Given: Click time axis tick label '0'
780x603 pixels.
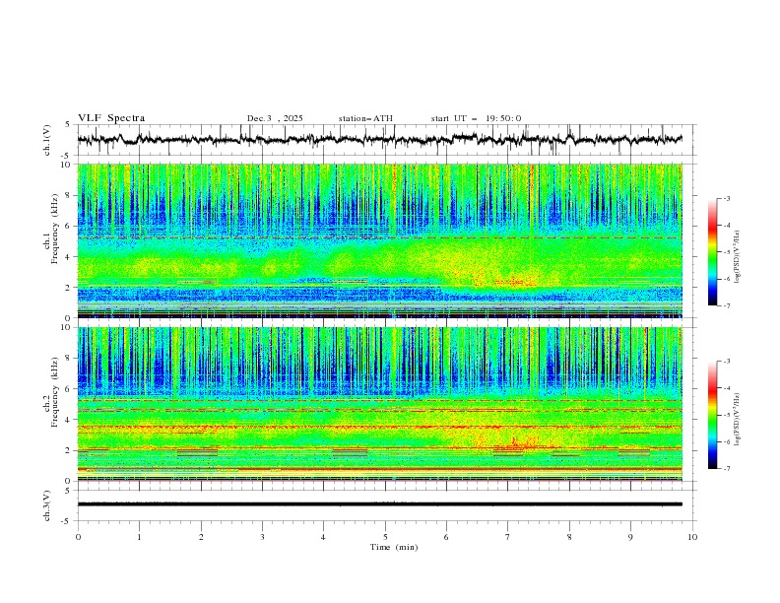Looking at the screenshot, I should 78,537.
